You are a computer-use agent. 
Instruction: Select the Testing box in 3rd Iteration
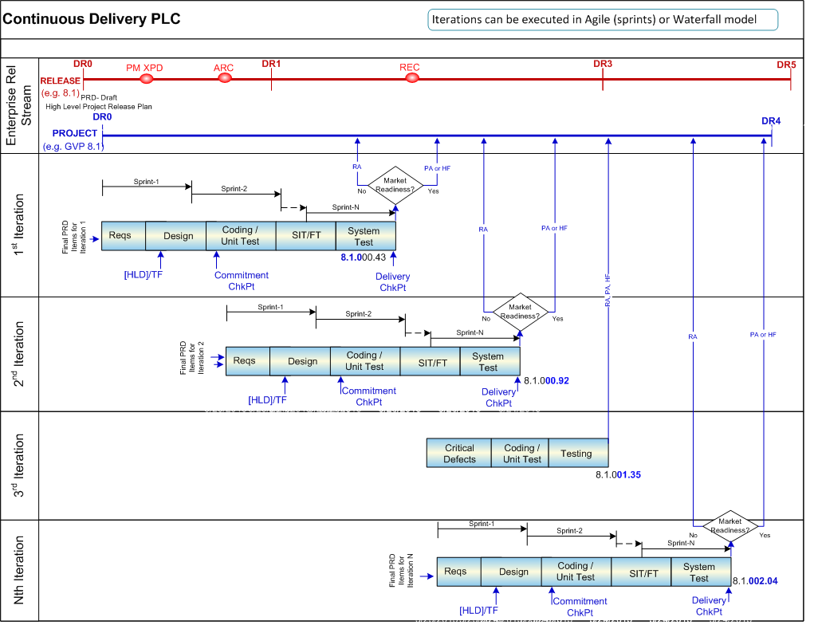coord(576,454)
